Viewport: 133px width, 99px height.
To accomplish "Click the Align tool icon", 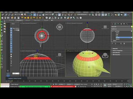I will click(x=93, y=15).
